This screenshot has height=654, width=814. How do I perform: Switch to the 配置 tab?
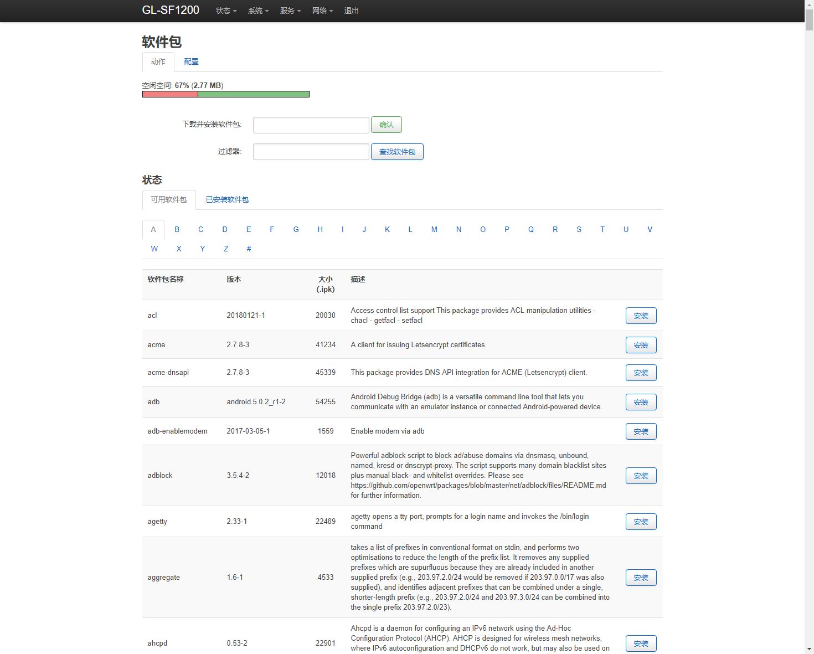click(x=191, y=61)
